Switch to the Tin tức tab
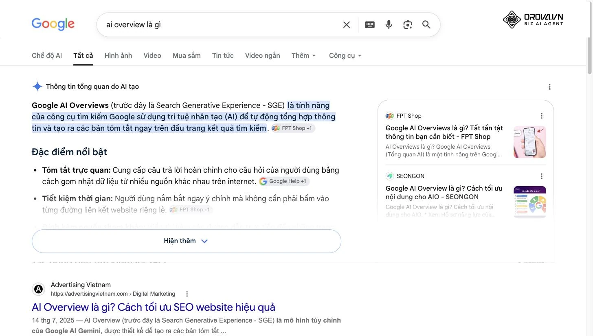Viewport: 593px width, 336px height. click(x=223, y=55)
